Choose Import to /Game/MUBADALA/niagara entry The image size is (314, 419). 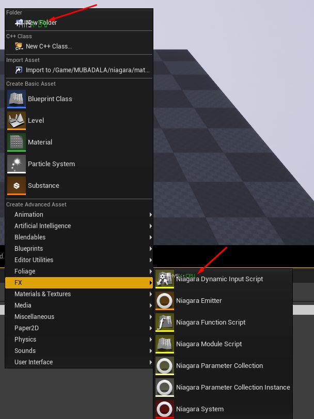coord(79,70)
